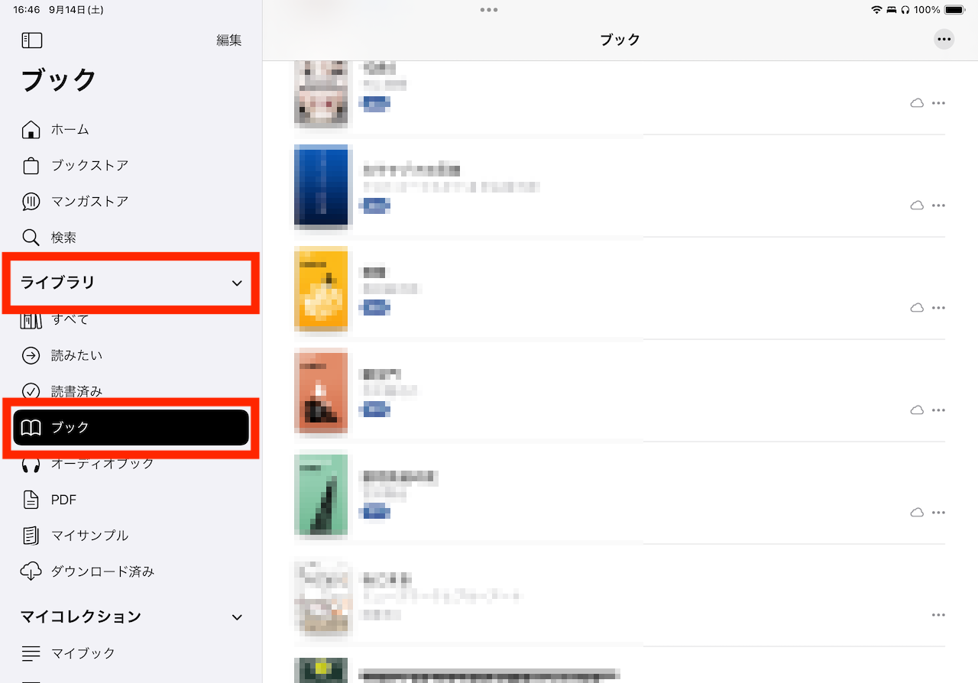Collapse the マイコレクション section chevron

pos(237,617)
